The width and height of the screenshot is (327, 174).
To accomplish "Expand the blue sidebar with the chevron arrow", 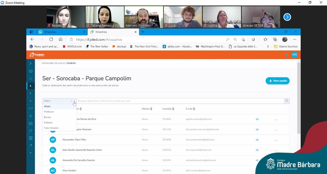I will [x=30, y=63].
